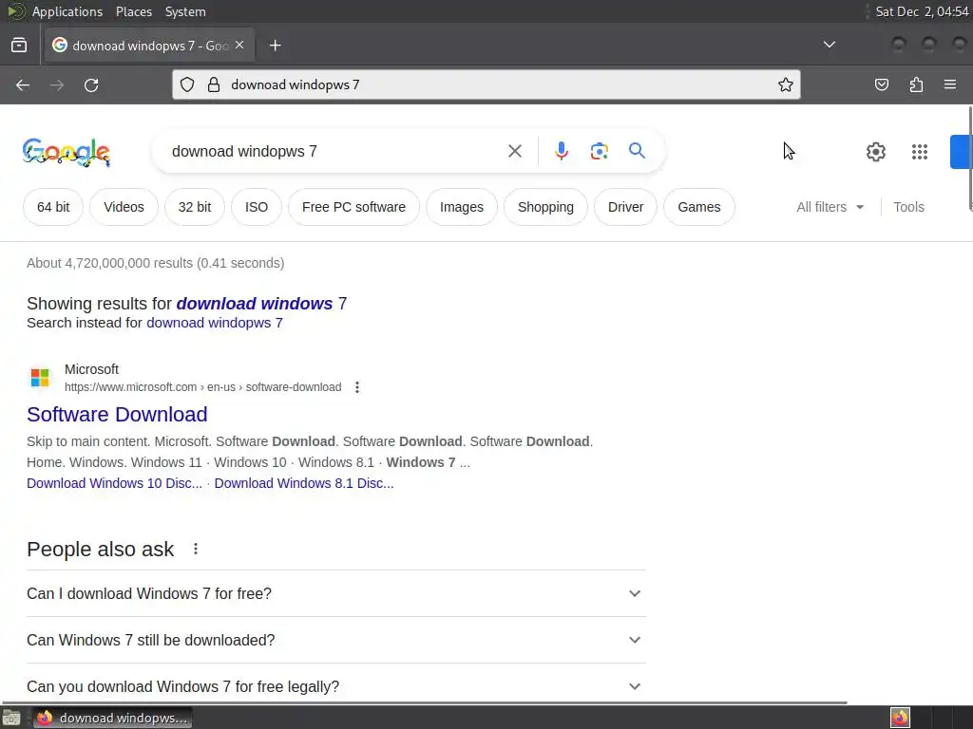This screenshot has height=729, width=973.
Task: Click the clock showing Sat Dec 2
Action: coord(922,11)
